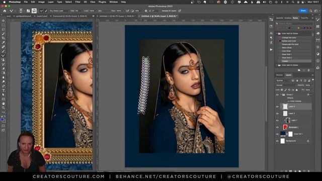Select the Gradient tool

(x=4, y=73)
